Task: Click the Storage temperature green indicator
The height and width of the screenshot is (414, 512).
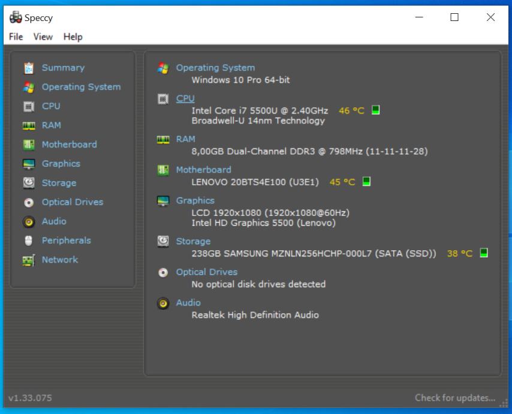Action: 484,253
